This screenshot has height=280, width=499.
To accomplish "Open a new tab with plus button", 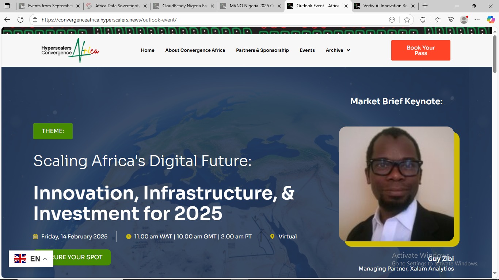I will pos(425,6).
